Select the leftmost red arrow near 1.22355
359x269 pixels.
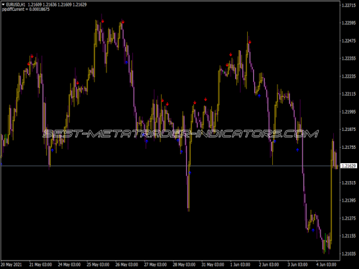(x=29, y=63)
